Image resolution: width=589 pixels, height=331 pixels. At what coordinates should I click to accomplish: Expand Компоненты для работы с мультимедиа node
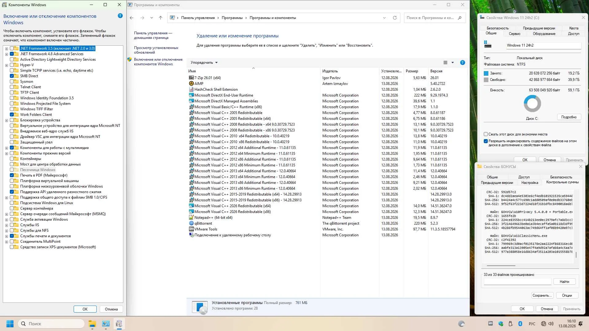point(6,148)
